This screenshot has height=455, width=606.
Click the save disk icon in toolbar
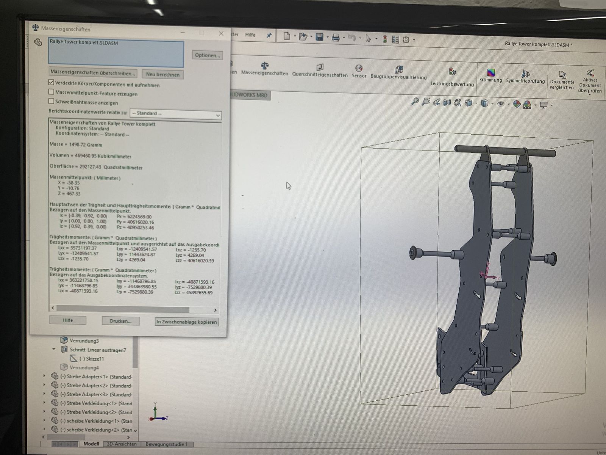319,37
